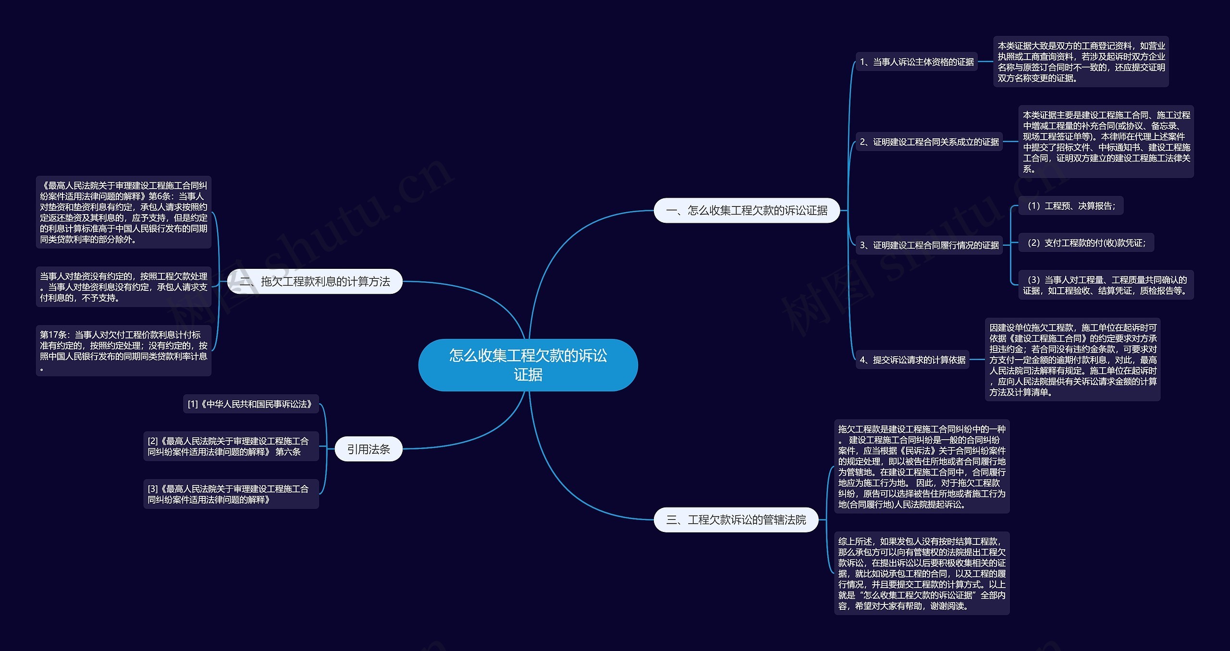Click branch 一、怎么收集工程欠款的诉讼证据
Screen dimensions: 1230x651
(746, 210)
